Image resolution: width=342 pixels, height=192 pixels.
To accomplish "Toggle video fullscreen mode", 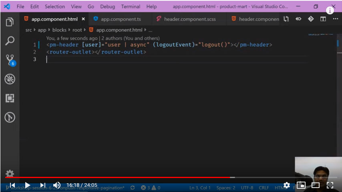I will coord(330,185).
